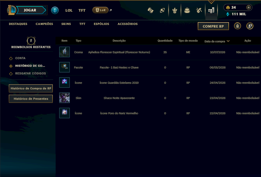
Task: Open the account profile icon
Action: pyautogui.click(x=250, y=26)
